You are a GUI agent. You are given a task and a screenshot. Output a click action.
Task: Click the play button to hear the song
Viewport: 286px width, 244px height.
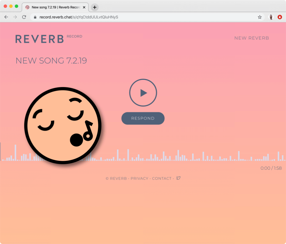[x=143, y=92]
